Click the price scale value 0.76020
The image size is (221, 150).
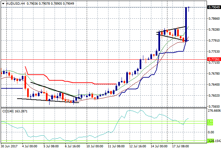214,96
